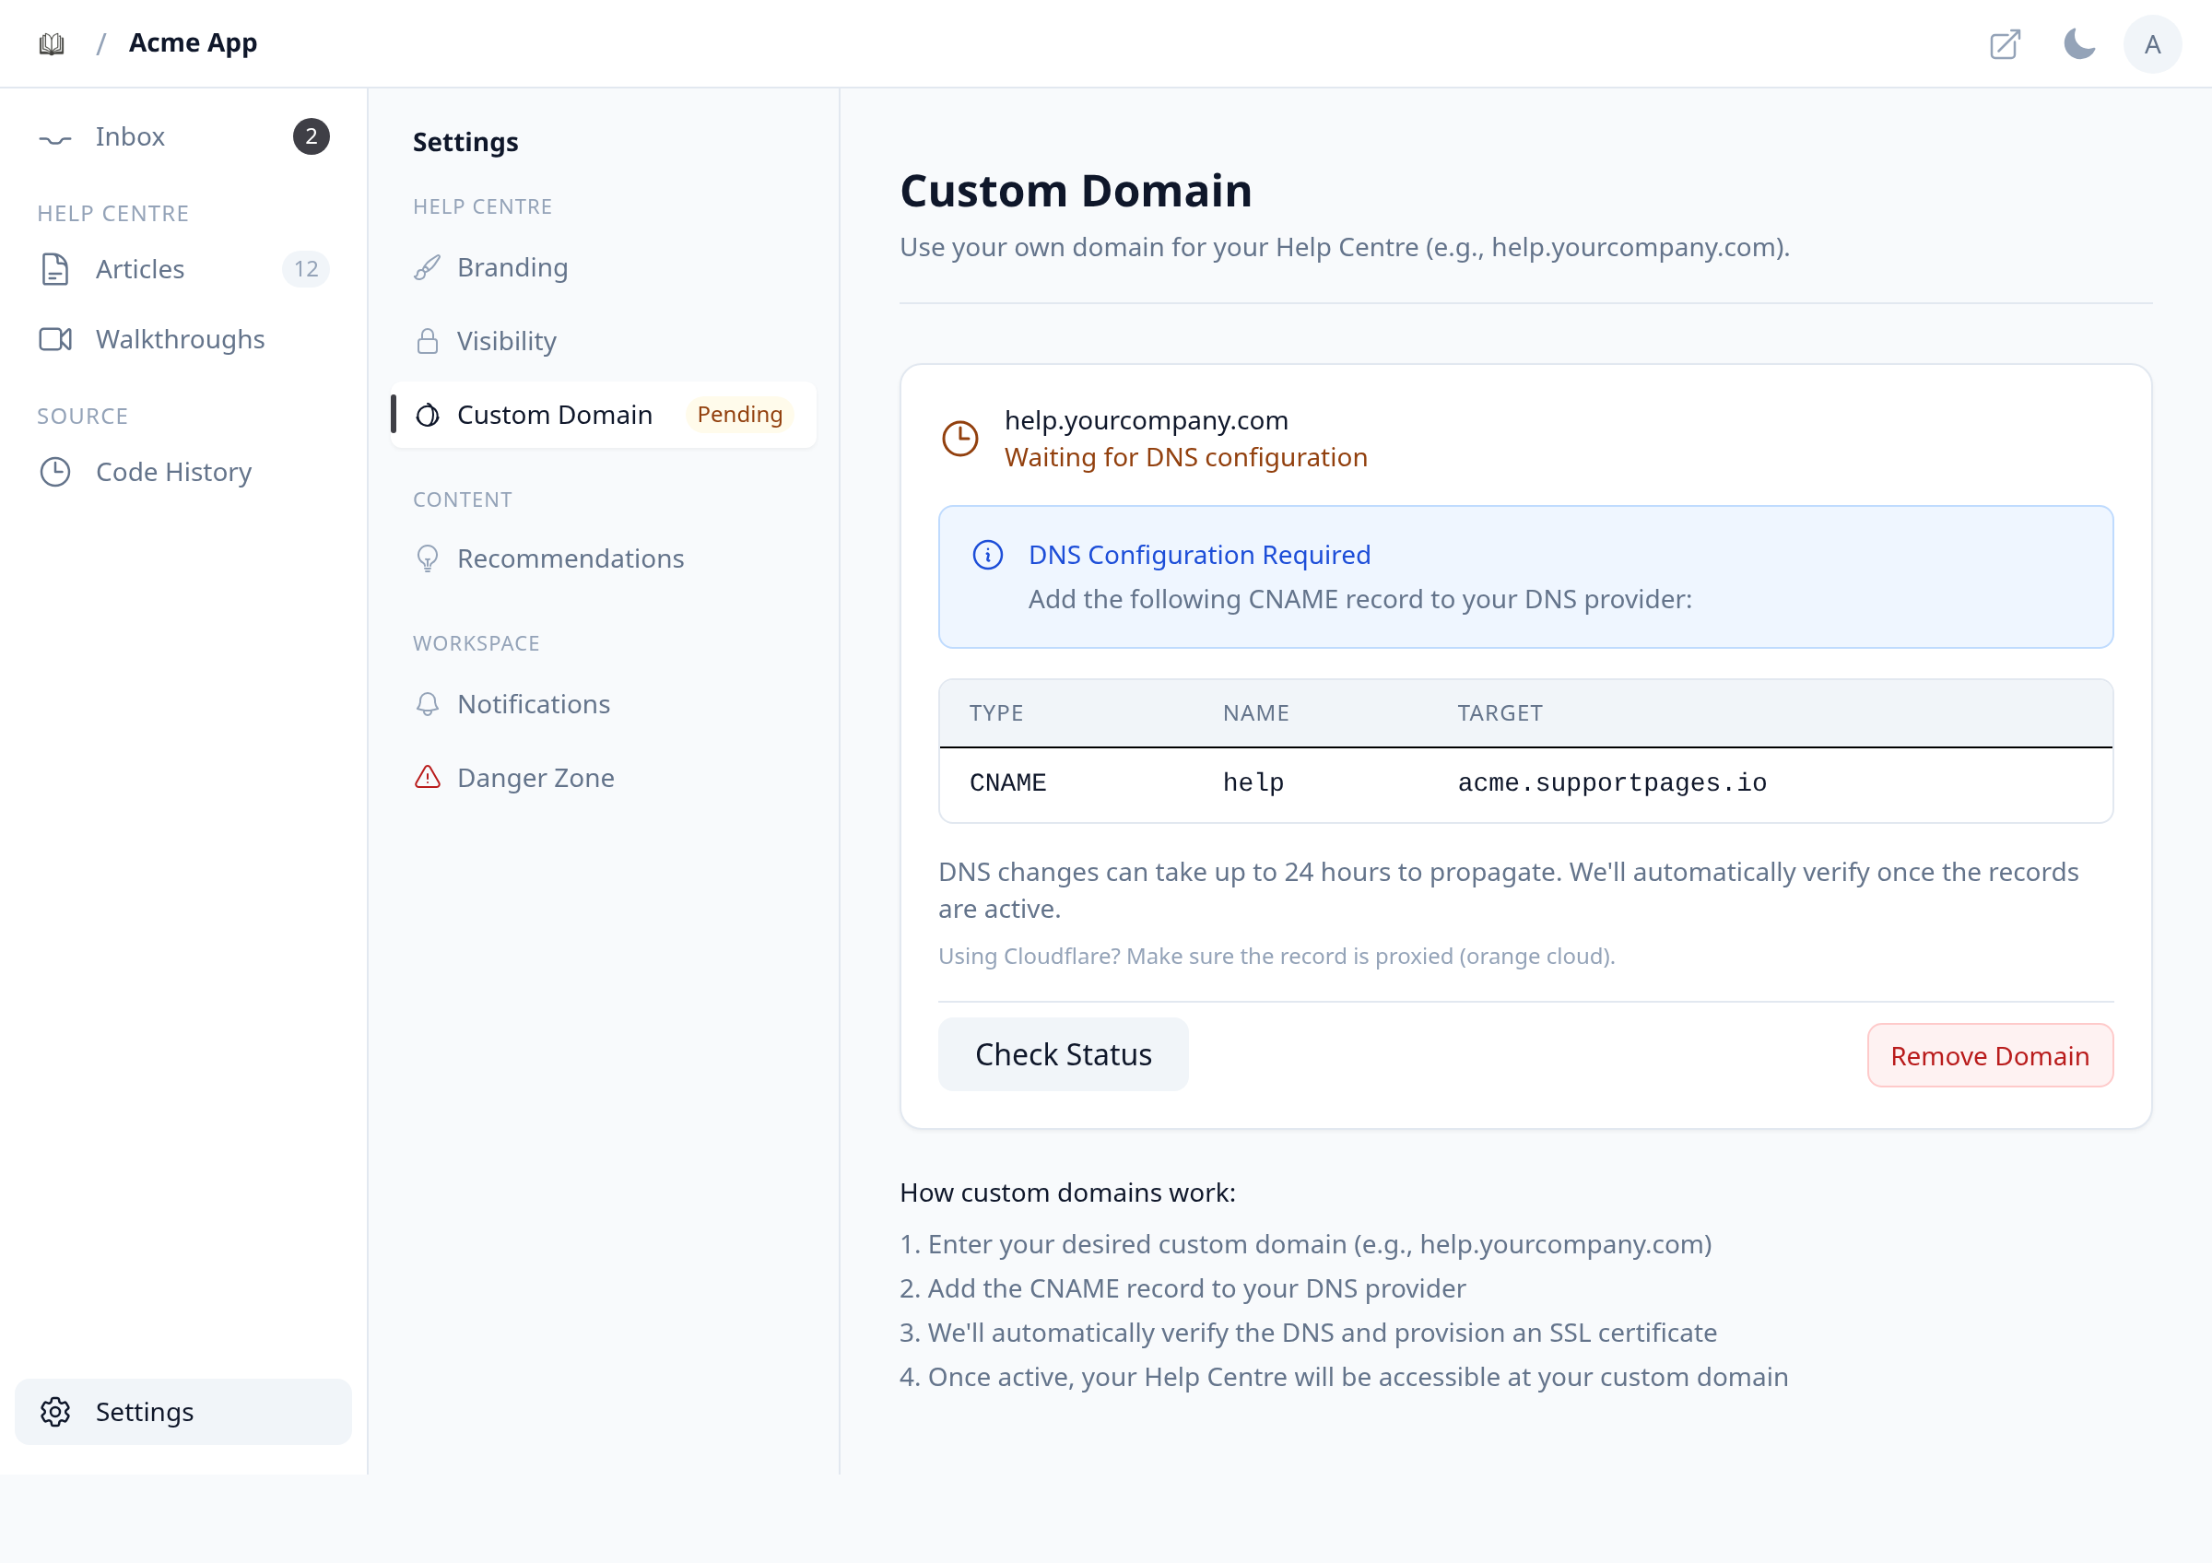Click the Branding brush icon
This screenshot has width=2212, height=1563.
click(x=427, y=268)
